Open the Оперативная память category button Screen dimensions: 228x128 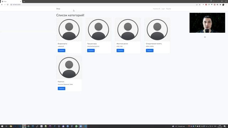point(150,50)
